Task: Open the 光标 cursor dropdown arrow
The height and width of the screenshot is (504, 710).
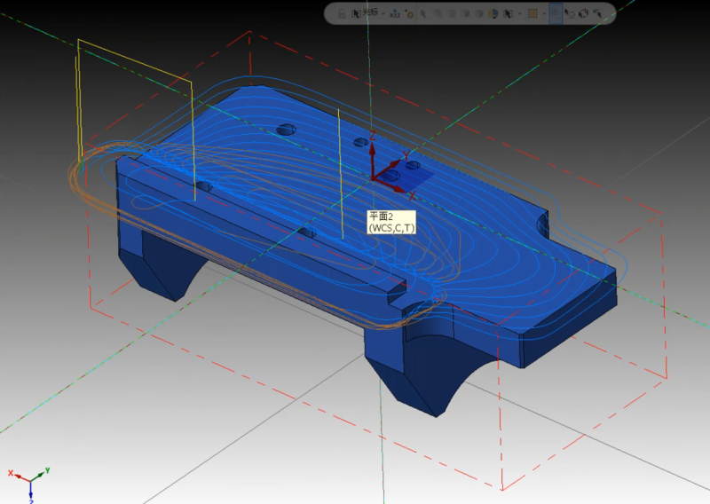Action: [383, 13]
